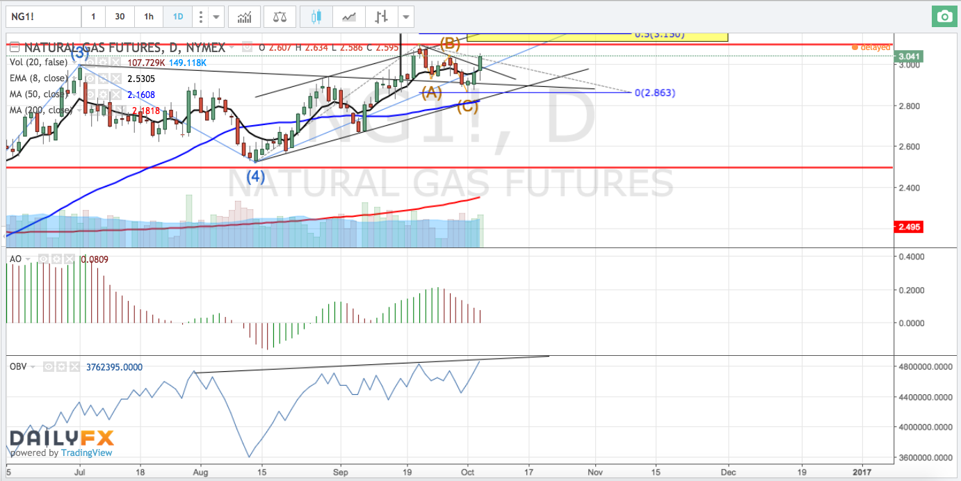Switch to line chart style icon
The height and width of the screenshot is (481, 961).
click(x=350, y=16)
